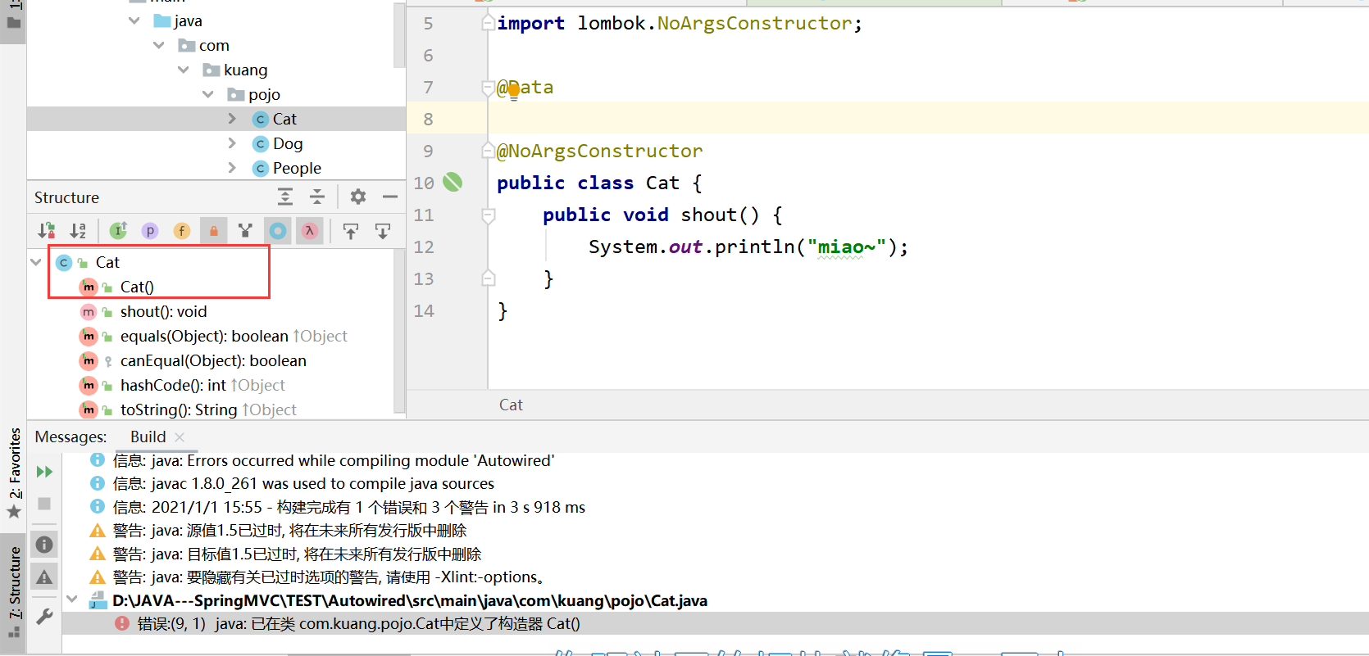Toggle show info messages filter icon

point(44,545)
